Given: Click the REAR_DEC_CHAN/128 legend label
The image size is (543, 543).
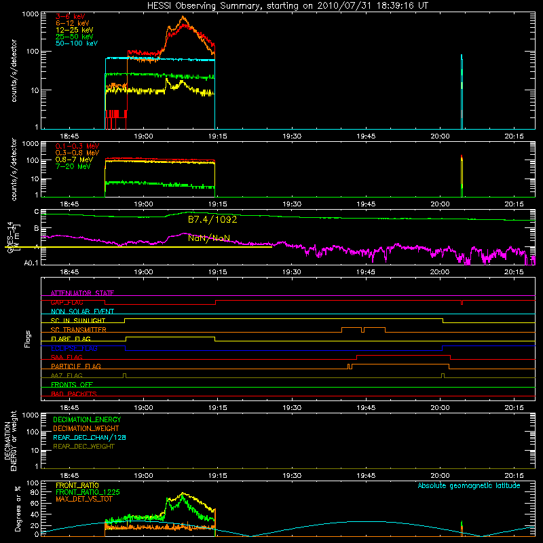Looking at the screenshot, I should click(90, 438).
